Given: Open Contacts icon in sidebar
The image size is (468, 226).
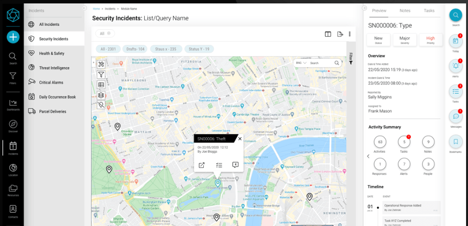Looking at the screenshot, I should point(13,211).
